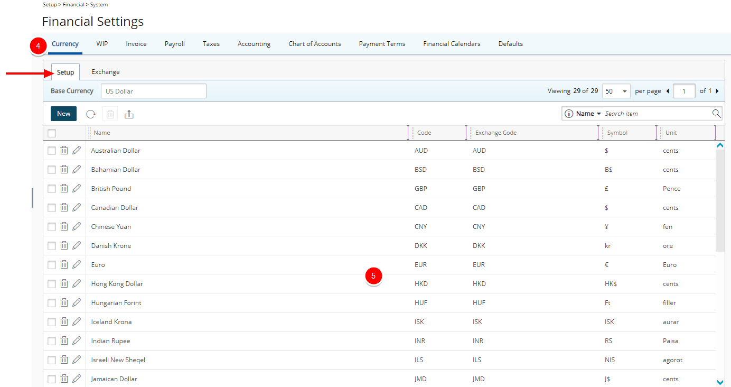Switch to the WIP tab
This screenshot has width=731, height=387.
[x=102, y=44]
